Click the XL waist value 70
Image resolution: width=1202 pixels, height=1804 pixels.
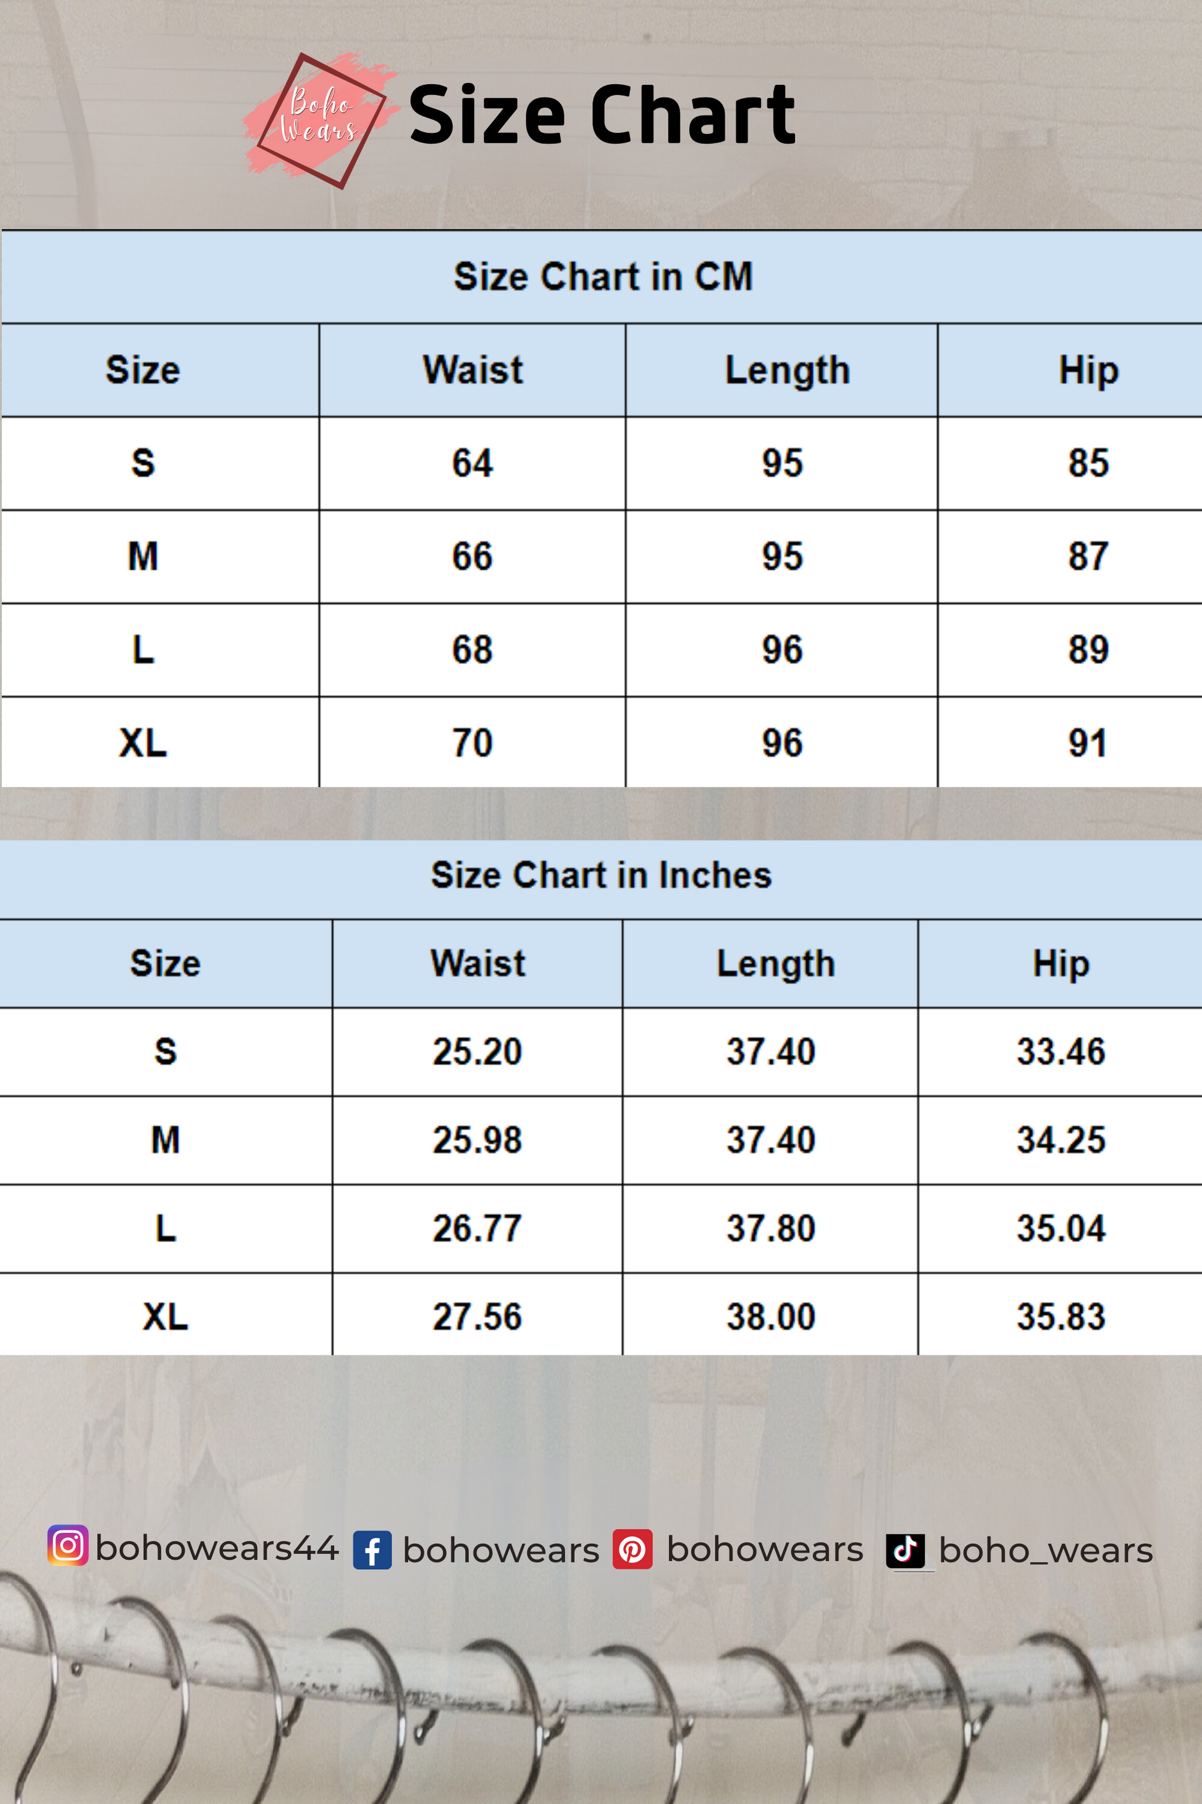coord(472,742)
